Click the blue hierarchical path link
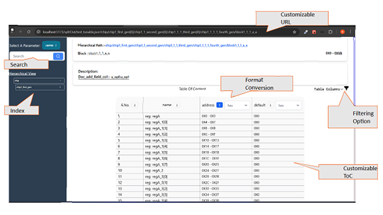The image size is (383, 215). coord(177,45)
